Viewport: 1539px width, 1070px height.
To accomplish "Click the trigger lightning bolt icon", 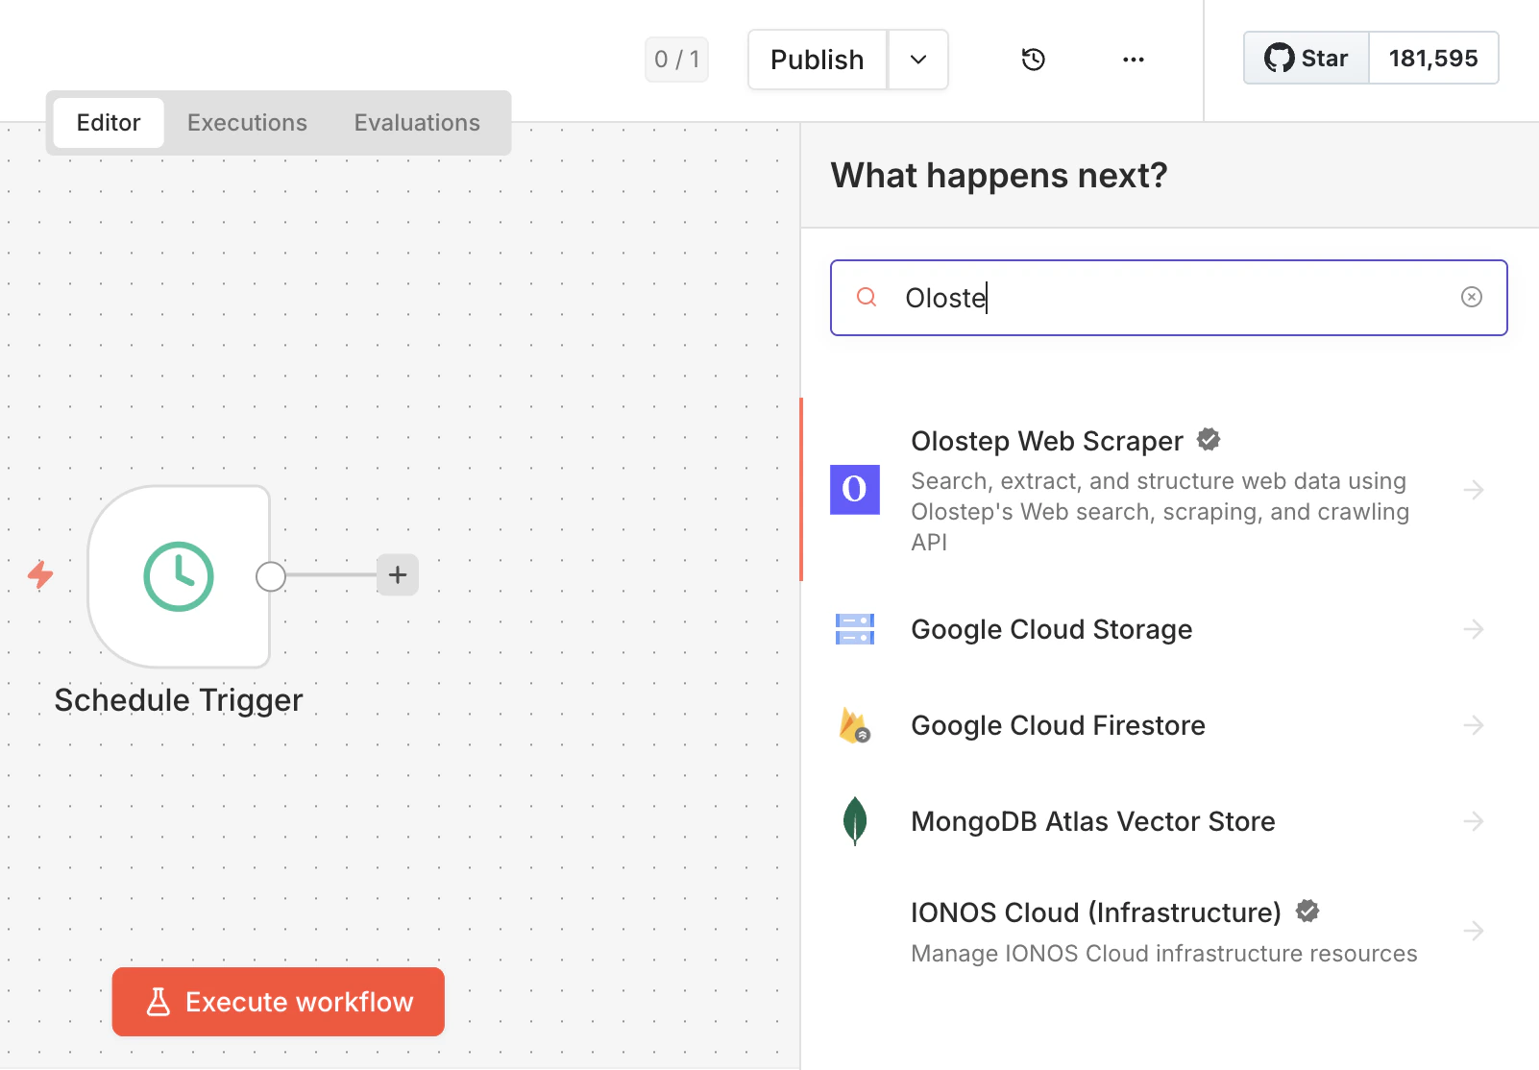I will click(x=40, y=575).
